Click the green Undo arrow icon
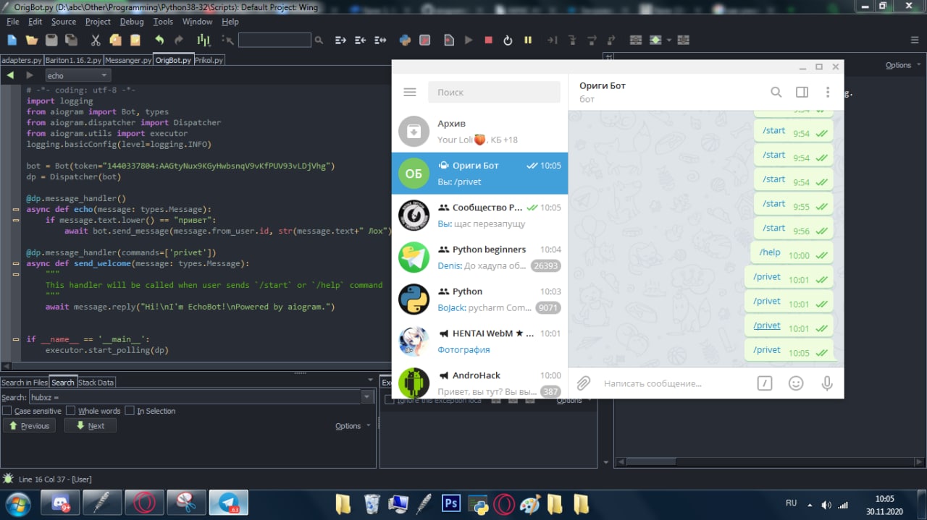 click(x=159, y=41)
